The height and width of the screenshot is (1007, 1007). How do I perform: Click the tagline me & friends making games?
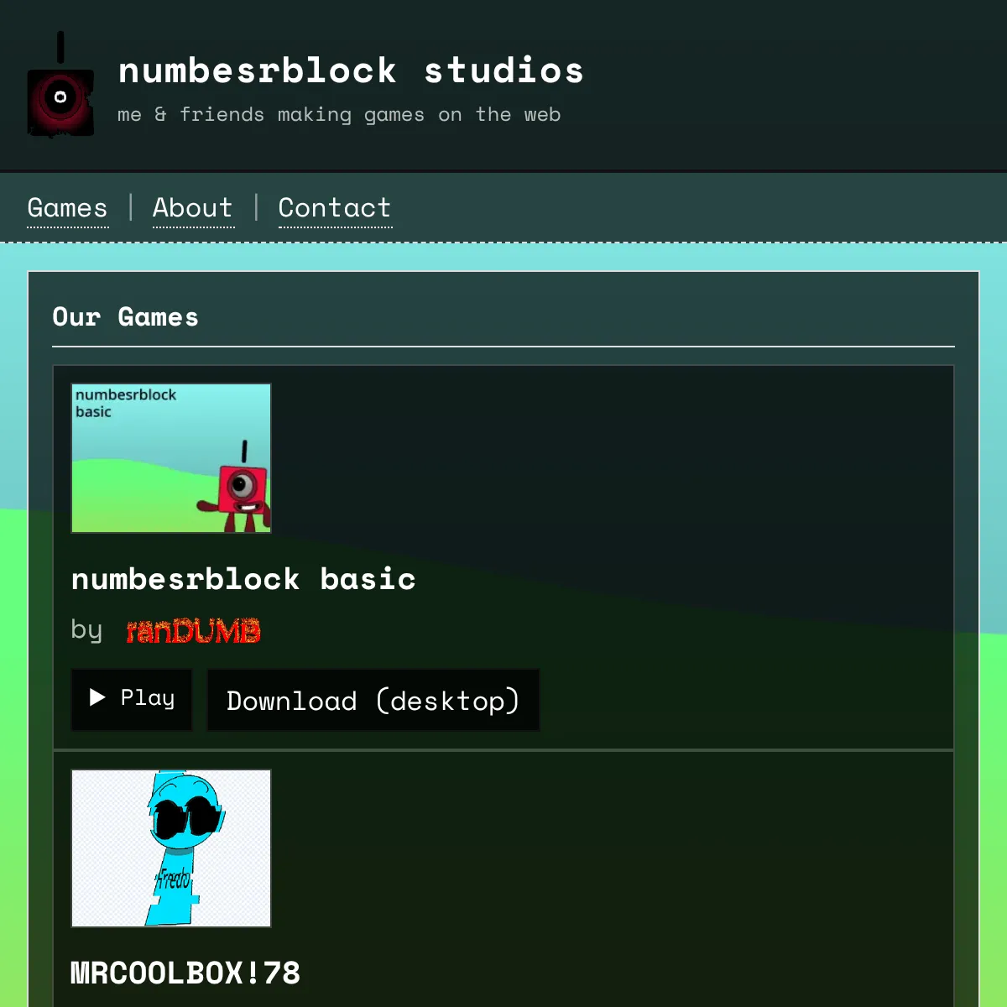[x=339, y=114]
